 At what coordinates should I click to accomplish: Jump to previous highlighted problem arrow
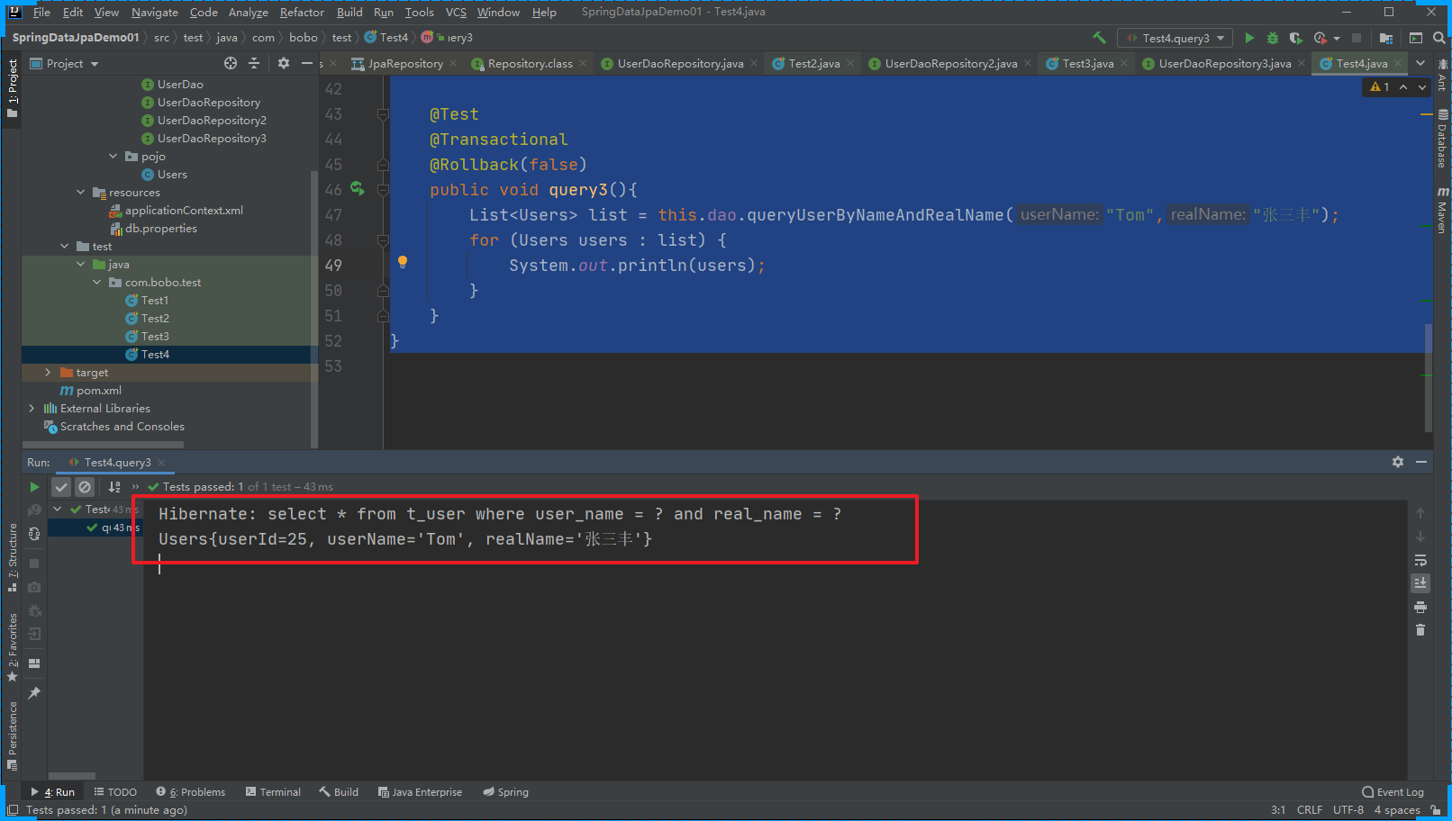pos(1403,87)
